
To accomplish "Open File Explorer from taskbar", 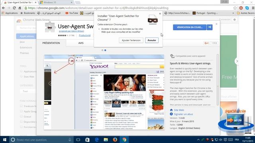I will (x=106, y=139).
